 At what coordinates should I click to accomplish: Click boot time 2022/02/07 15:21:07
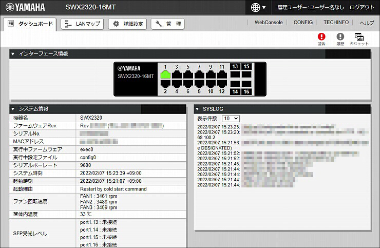click(x=111, y=181)
